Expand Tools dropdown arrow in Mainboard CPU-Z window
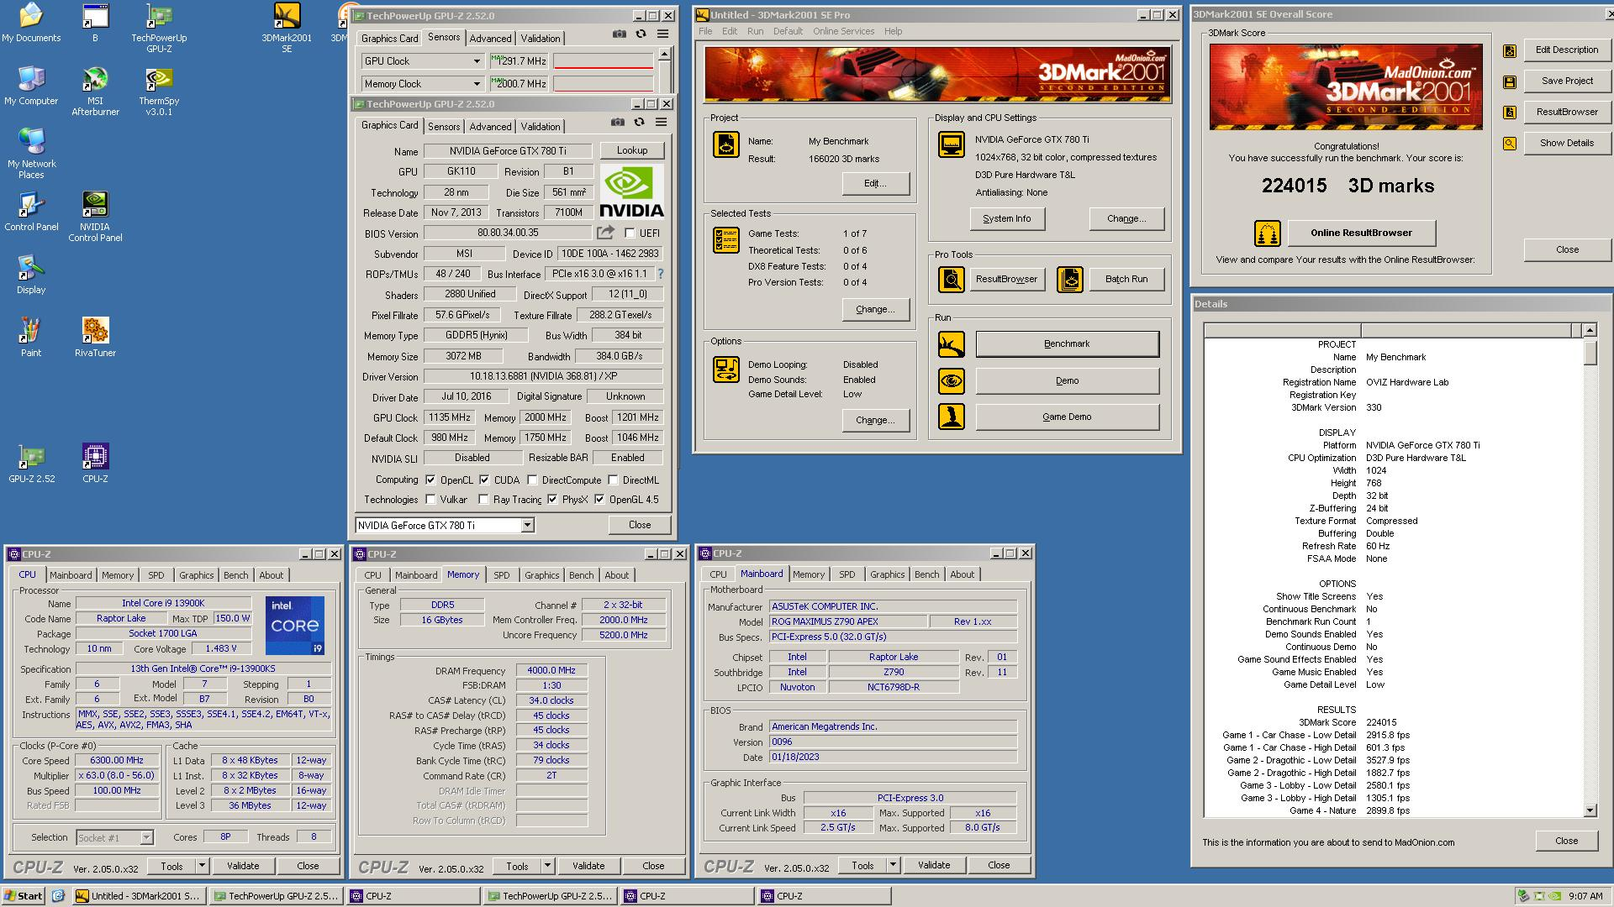1614x907 pixels. click(x=893, y=864)
